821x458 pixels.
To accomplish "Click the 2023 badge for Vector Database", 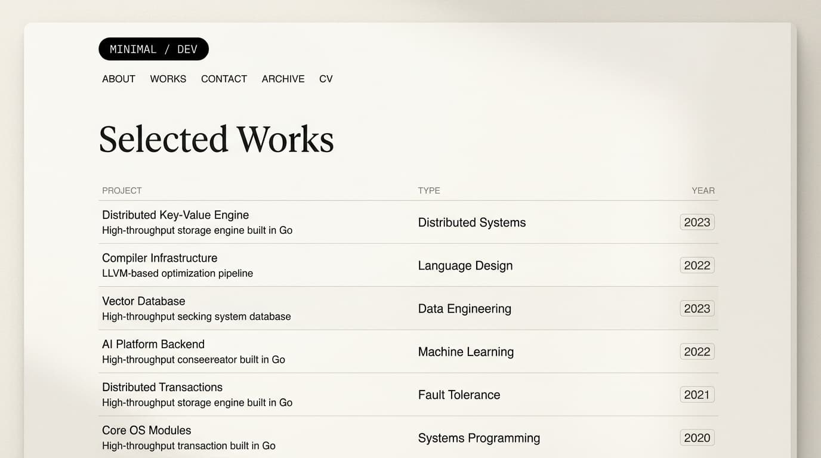I will pyautogui.click(x=697, y=308).
